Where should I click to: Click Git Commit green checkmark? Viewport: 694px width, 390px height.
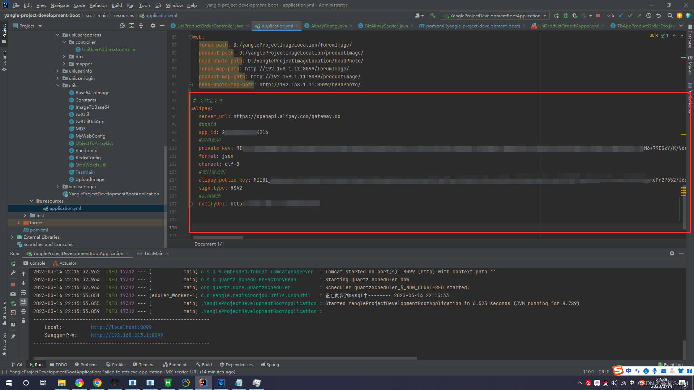tap(630, 16)
